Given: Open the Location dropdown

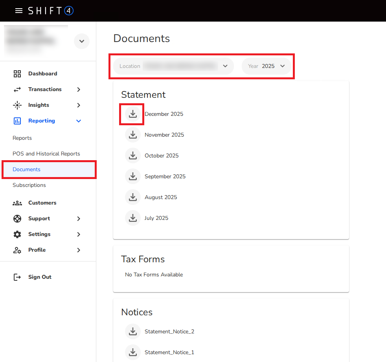Looking at the screenshot, I should point(173,66).
